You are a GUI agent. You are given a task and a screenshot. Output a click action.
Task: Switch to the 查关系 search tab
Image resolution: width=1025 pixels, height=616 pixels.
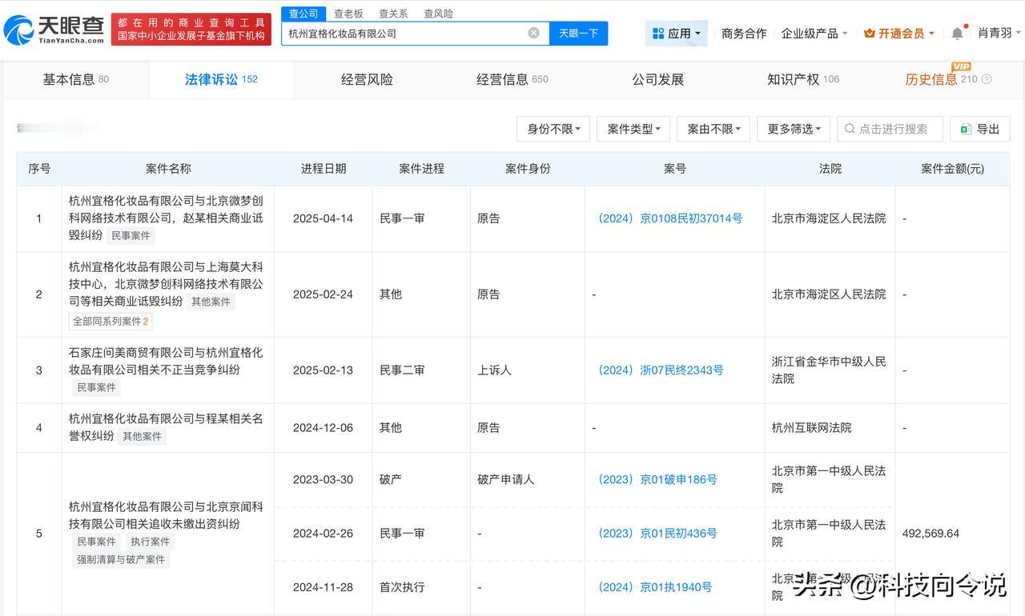(393, 14)
